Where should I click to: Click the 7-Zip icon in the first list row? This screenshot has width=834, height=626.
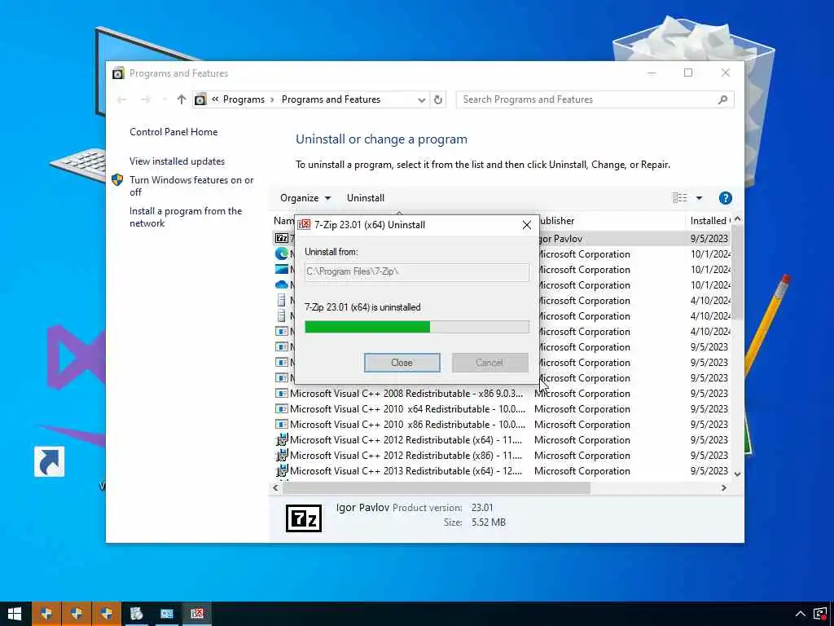click(282, 239)
